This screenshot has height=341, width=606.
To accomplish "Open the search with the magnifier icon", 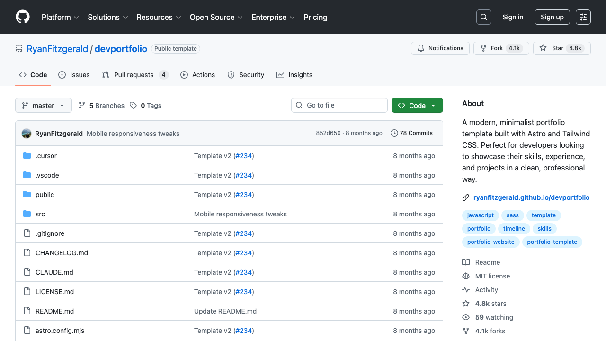I will point(483,17).
